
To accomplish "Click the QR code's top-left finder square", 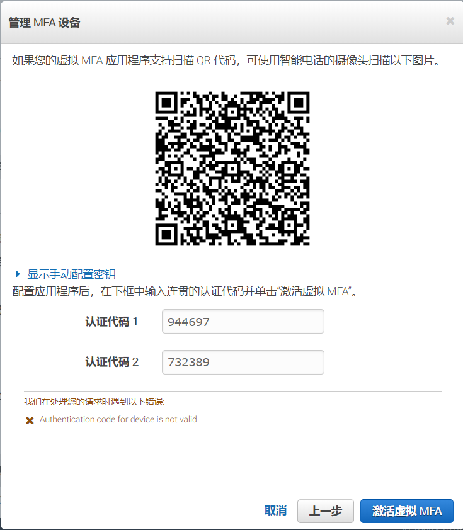I will point(166,103).
